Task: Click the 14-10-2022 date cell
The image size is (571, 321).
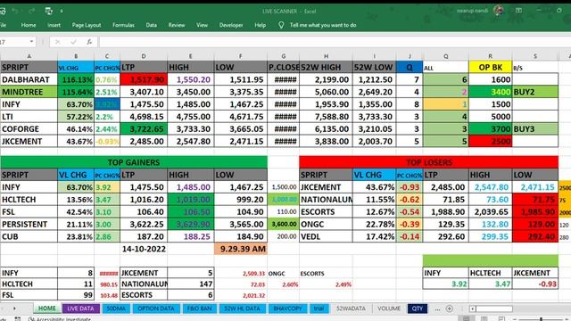Action: coord(144,249)
